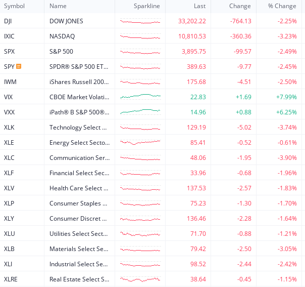Viewport: 305px width, 287px height.
Task: Click the iShares Russell 200... name
Action: 79,81
